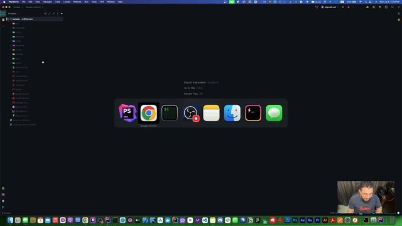Toggle the Project tool window icon

click(3, 14)
